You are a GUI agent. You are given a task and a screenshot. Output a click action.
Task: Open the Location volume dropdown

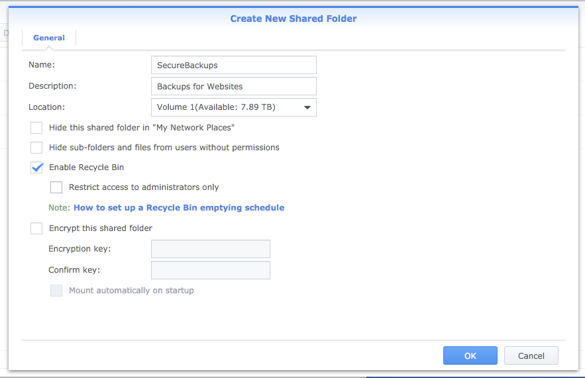click(233, 107)
